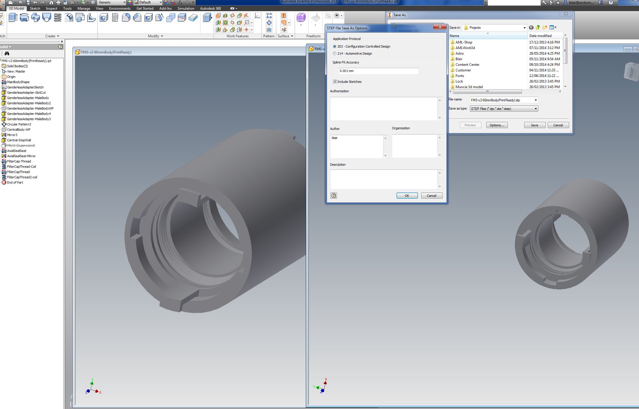Viewport: 639px width, 409px height.
Task: Select the Circular Pattern tool
Action: pyautogui.click(x=269, y=23)
